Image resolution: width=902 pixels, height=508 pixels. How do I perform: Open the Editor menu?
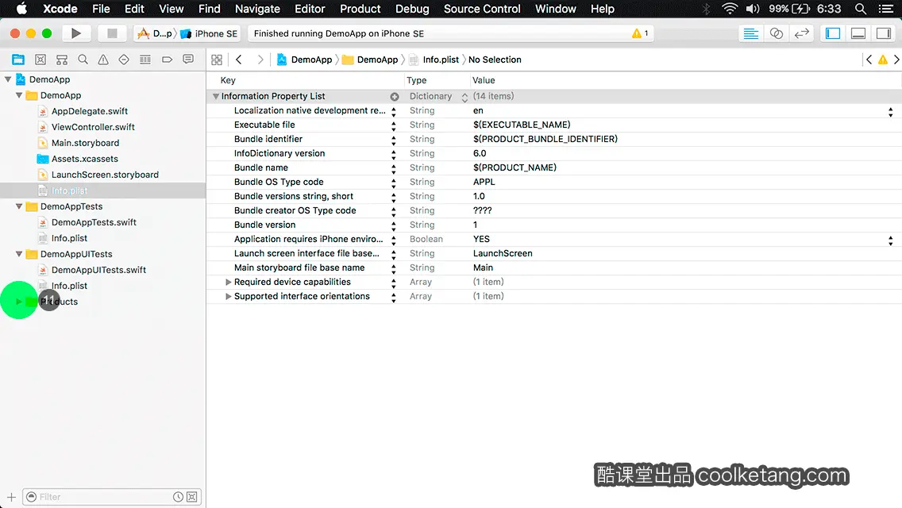[310, 9]
